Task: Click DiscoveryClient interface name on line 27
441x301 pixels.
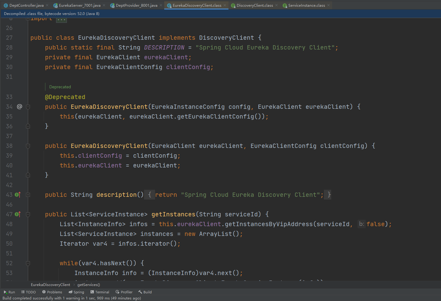Action: pyautogui.click(x=227, y=38)
